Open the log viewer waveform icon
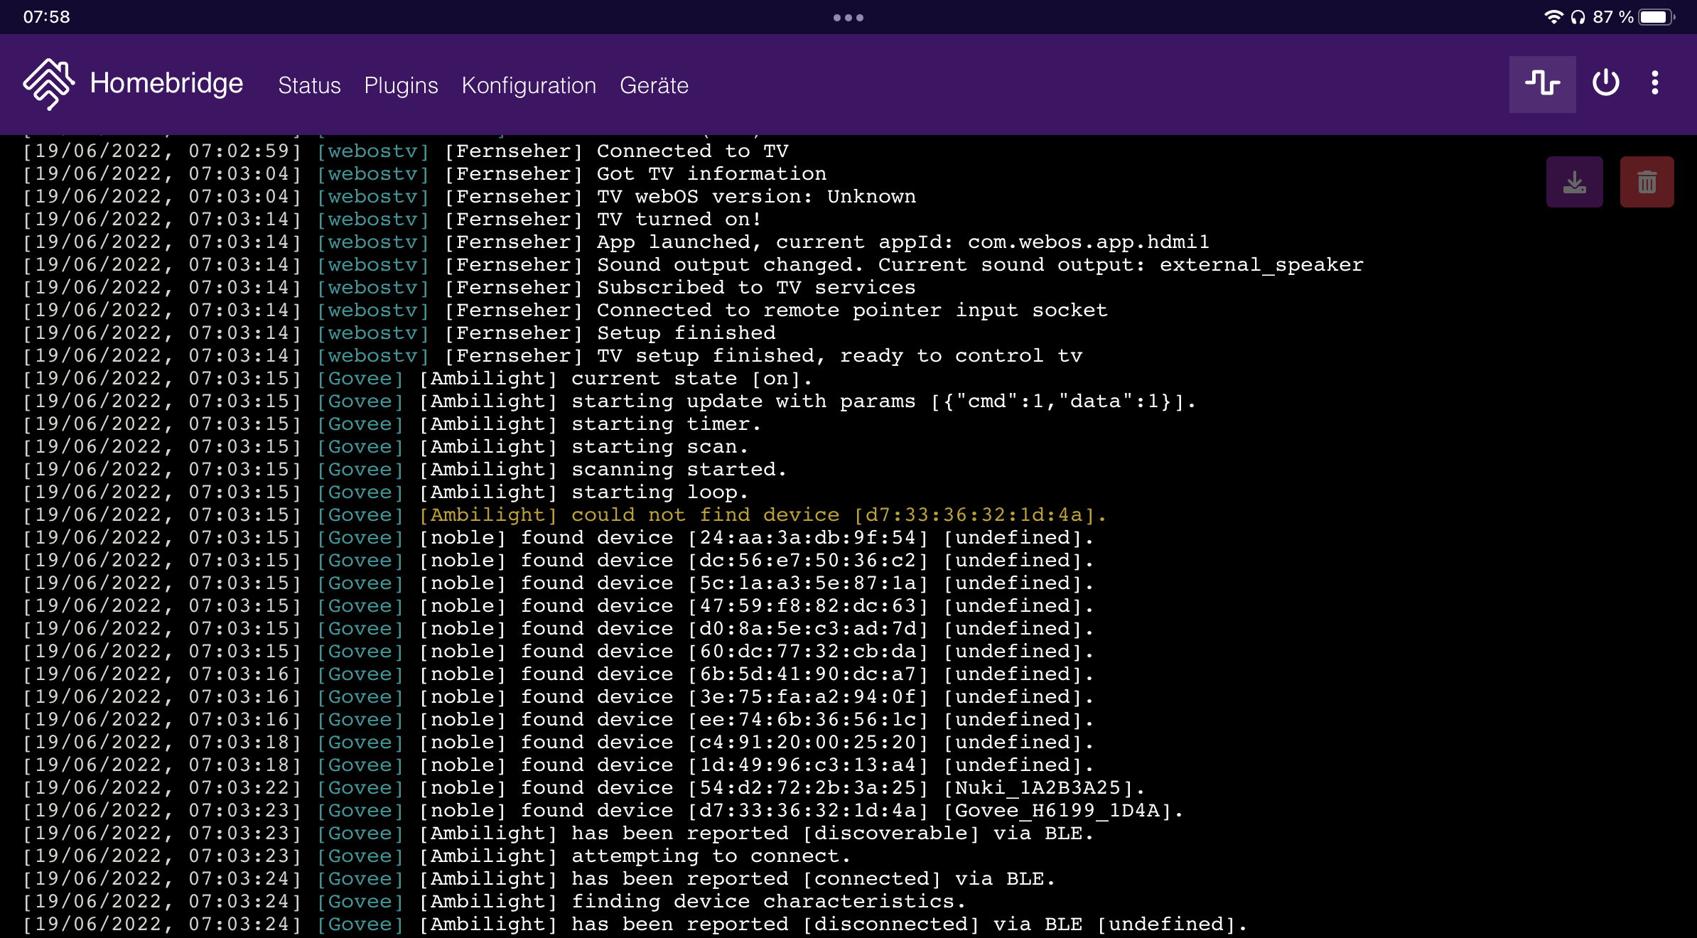The height and width of the screenshot is (938, 1697). [1542, 84]
